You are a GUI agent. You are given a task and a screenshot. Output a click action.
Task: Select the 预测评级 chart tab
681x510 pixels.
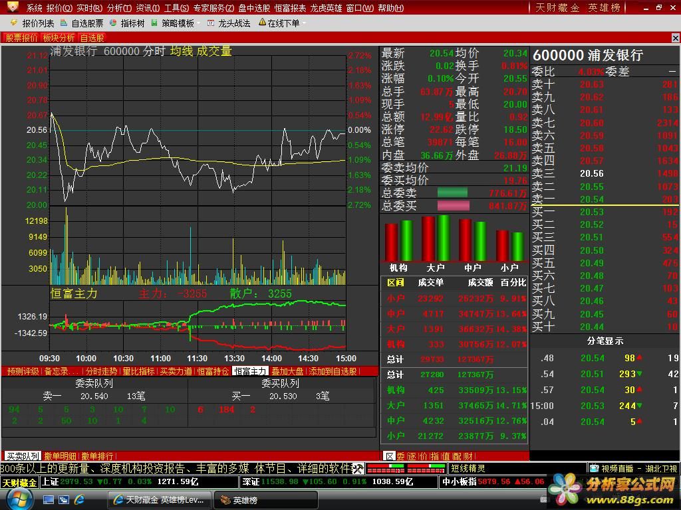[x=23, y=371]
